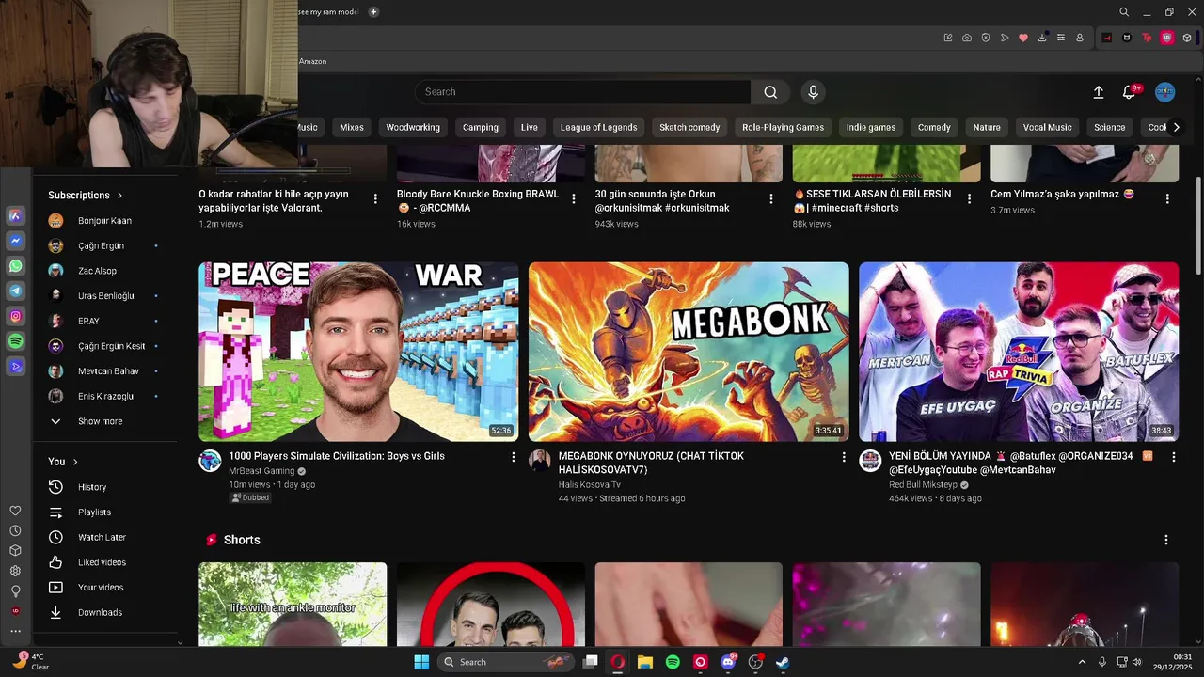
Task: Select the Vocal Music chip
Action: [1047, 127]
